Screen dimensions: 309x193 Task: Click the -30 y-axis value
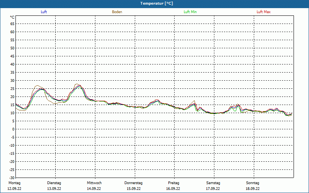(x=12, y=178)
